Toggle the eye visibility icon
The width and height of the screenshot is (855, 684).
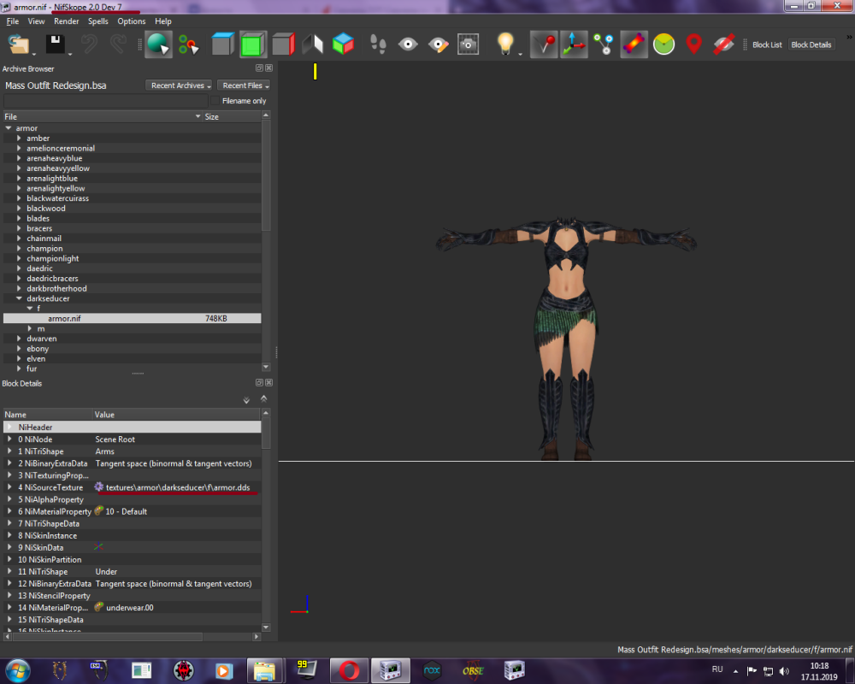tap(408, 44)
